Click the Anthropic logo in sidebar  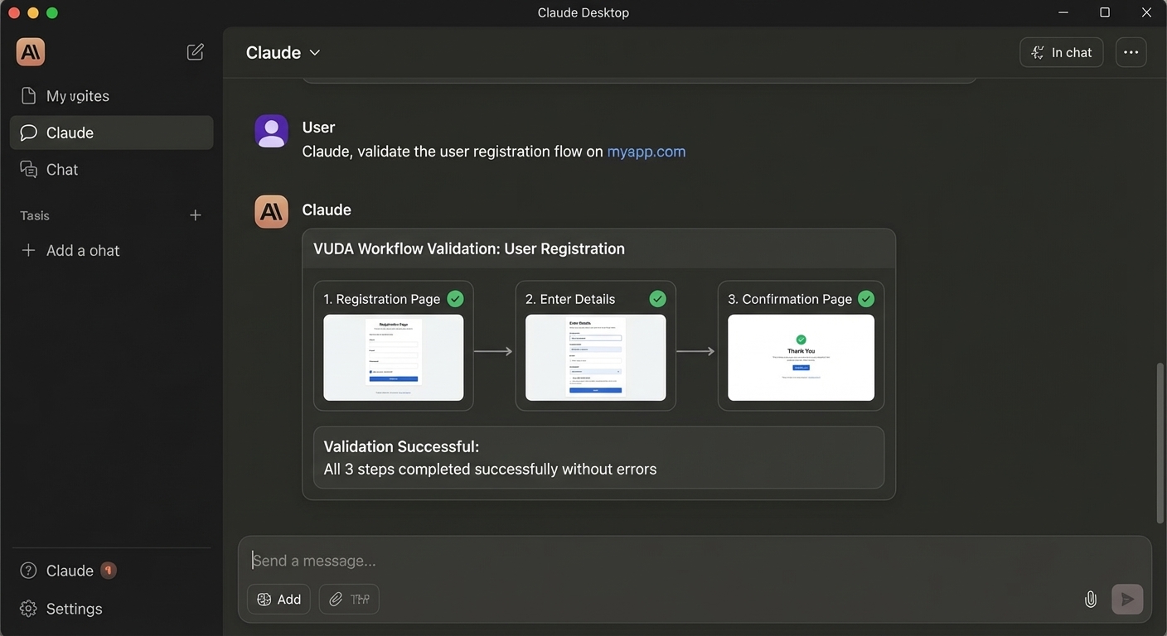31,52
